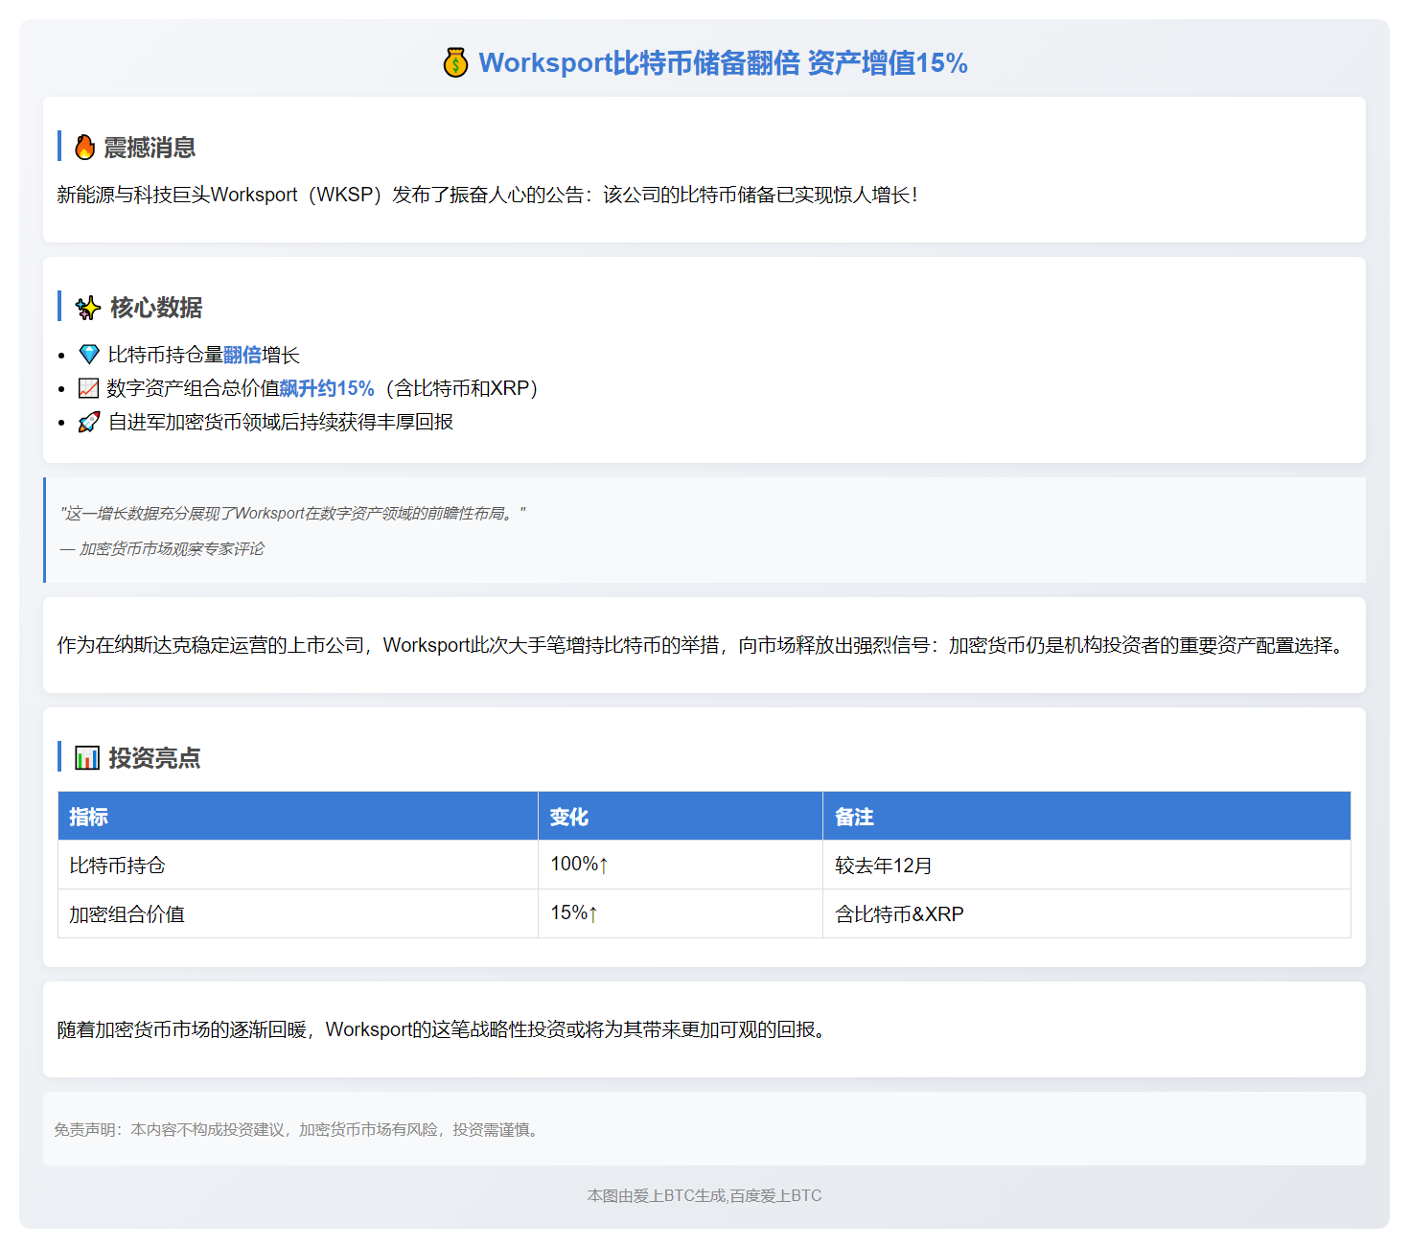Click the 较去年12月 table cell
The image size is (1409, 1247).
(x=1087, y=865)
